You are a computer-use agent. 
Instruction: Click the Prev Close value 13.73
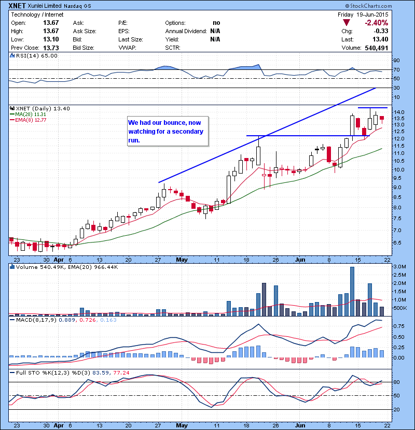(x=51, y=48)
